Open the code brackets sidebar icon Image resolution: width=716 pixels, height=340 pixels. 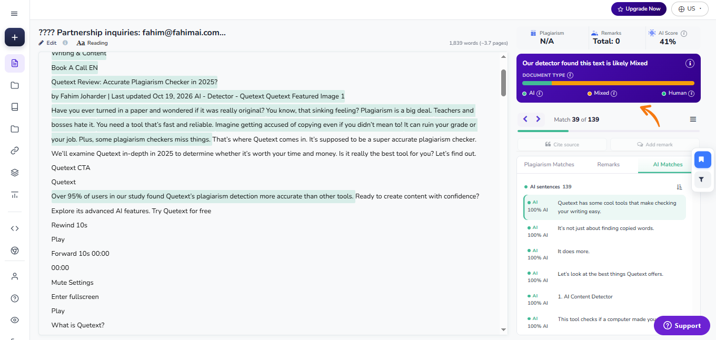(15, 228)
